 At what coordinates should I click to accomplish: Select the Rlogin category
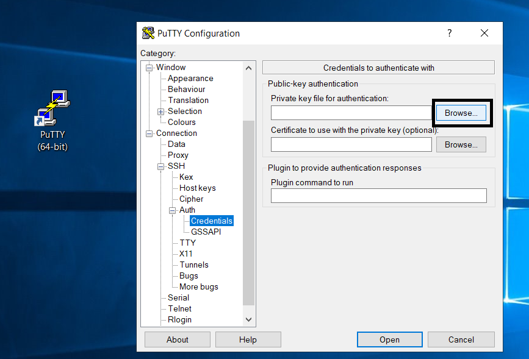click(x=179, y=320)
